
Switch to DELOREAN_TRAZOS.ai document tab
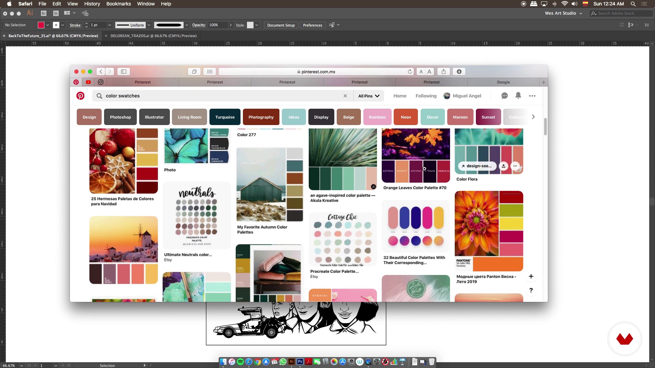154,36
